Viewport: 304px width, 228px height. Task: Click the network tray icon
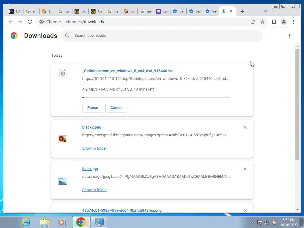(267, 222)
